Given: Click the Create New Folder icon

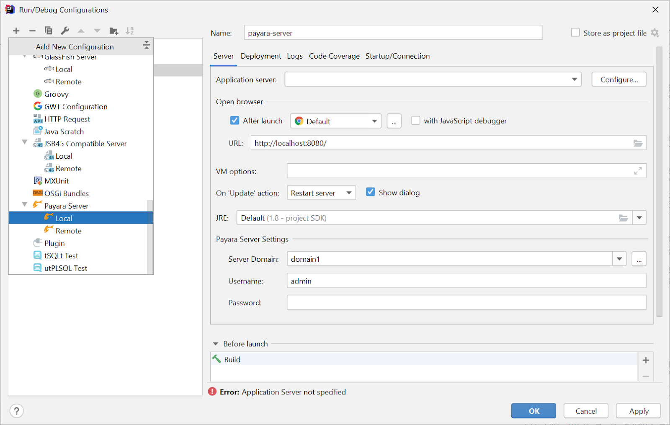Looking at the screenshot, I should click(113, 31).
